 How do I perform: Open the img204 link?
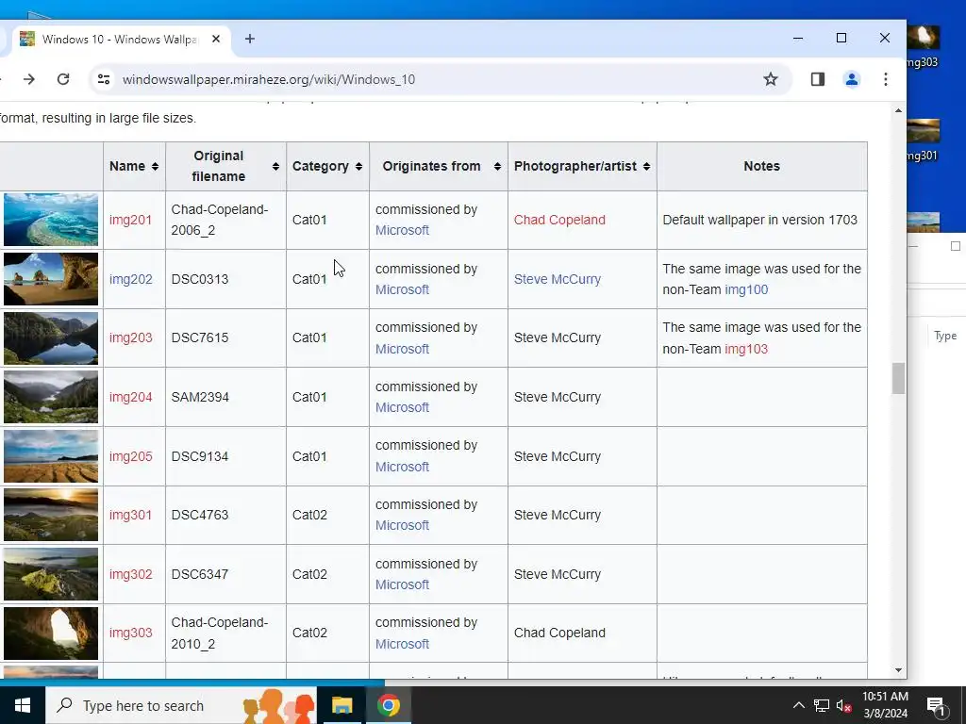click(x=130, y=397)
